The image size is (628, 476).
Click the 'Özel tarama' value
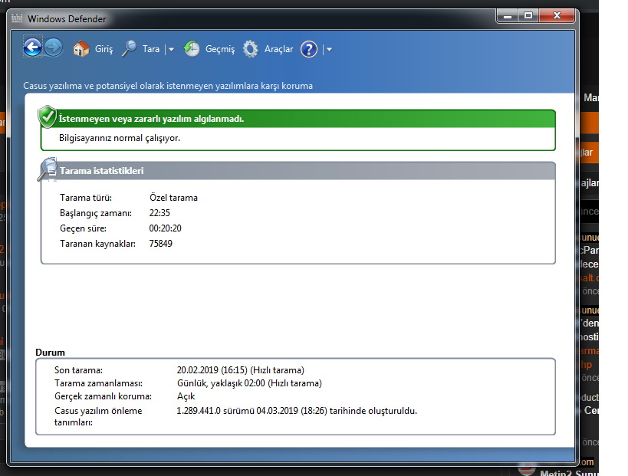[x=173, y=198]
